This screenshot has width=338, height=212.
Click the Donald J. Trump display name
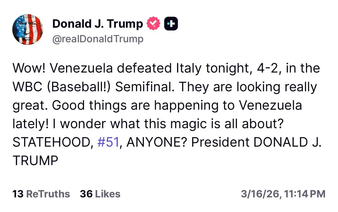pyautogui.click(x=97, y=24)
